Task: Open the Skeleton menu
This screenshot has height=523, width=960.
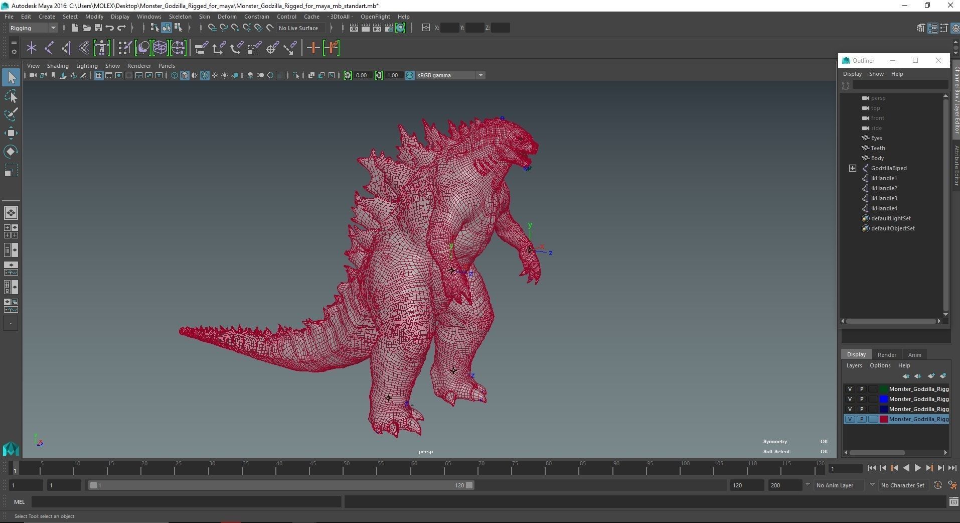Action: click(x=180, y=17)
